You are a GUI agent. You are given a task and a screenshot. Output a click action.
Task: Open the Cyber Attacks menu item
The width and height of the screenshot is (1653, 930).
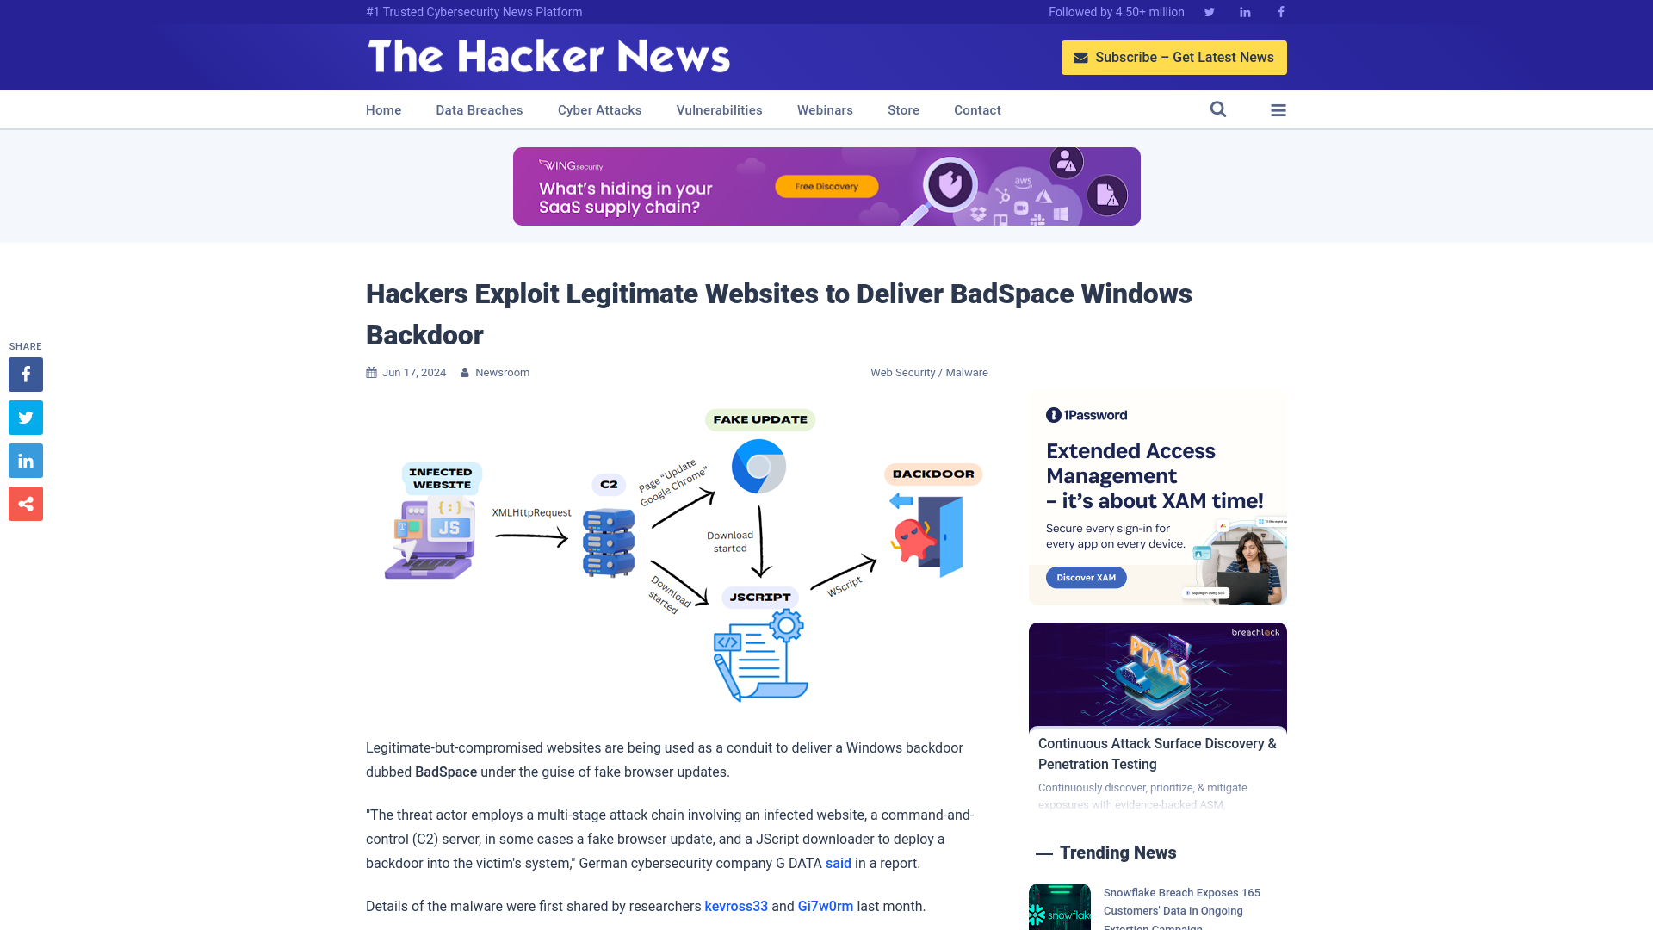pyautogui.click(x=599, y=109)
